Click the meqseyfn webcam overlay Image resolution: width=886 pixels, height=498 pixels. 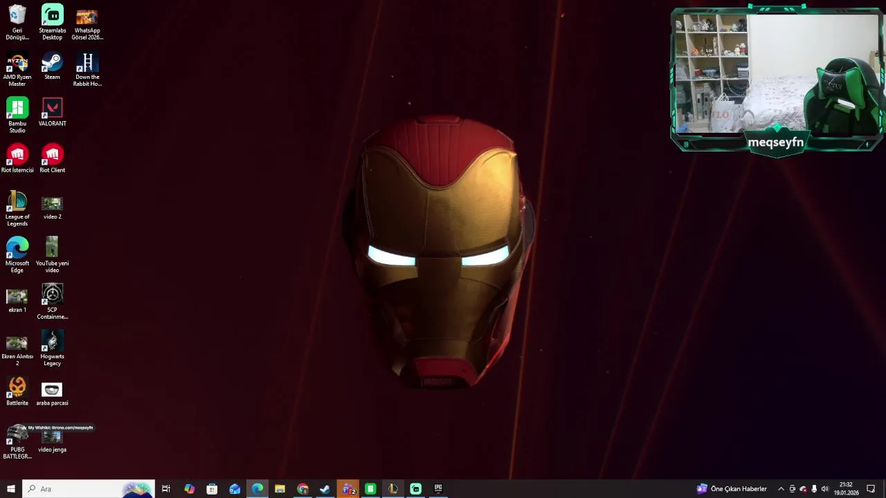[777, 81]
